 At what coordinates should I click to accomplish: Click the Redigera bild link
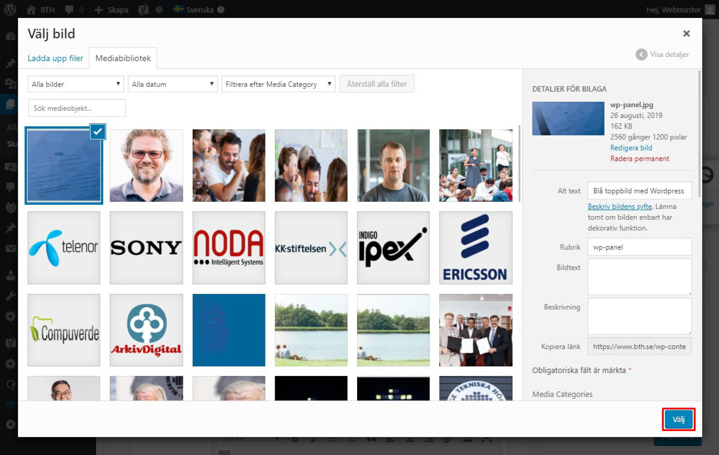[x=631, y=148]
